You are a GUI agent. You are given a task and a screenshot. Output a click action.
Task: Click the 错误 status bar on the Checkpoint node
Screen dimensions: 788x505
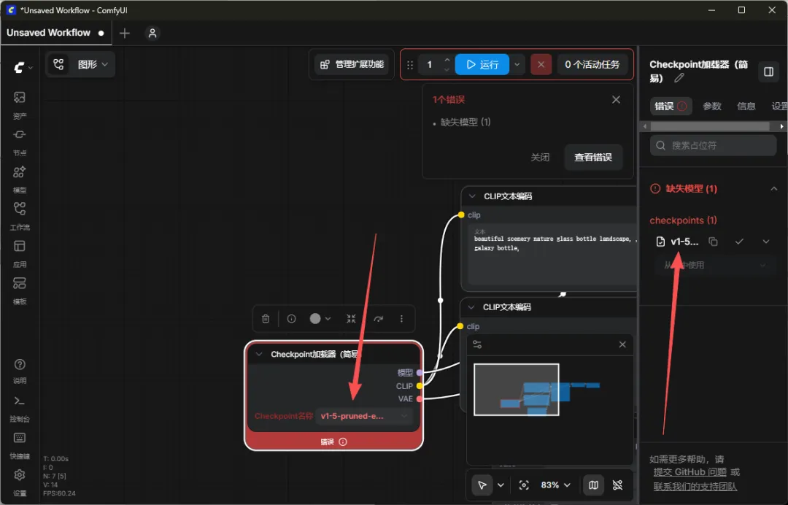point(333,442)
